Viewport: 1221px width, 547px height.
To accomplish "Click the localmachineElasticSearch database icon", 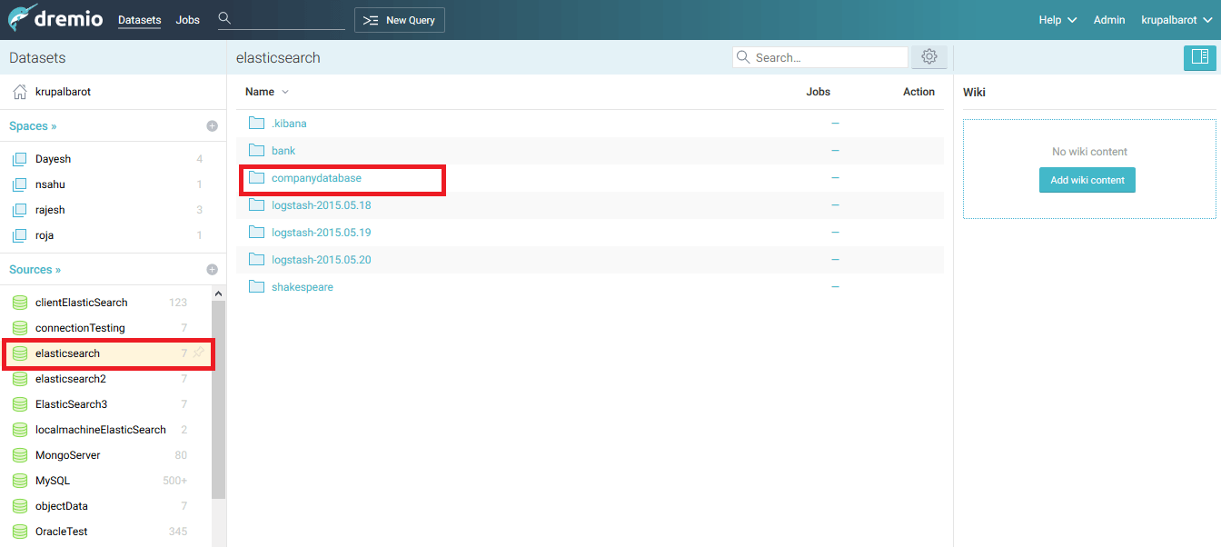I will point(19,430).
